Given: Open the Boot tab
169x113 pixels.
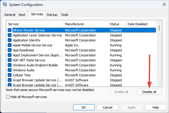Looking at the screenshot, I should point(22,15).
